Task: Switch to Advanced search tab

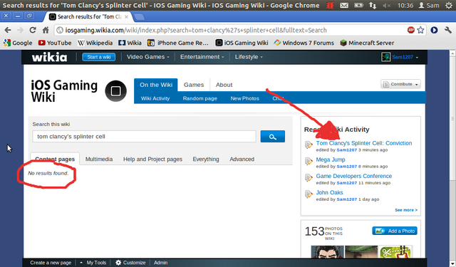Action: click(x=242, y=159)
